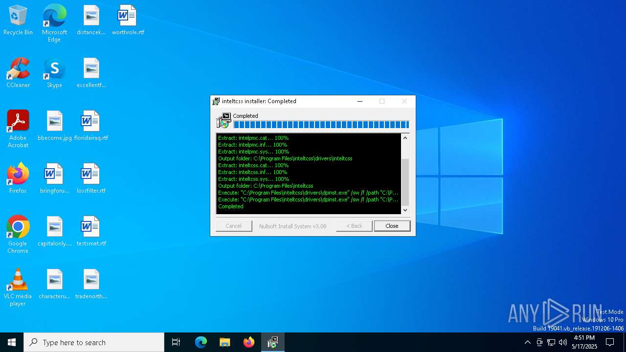Open CCleaner desktop shortcut
This screenshot has height=352, width=626.
[18, 73]
